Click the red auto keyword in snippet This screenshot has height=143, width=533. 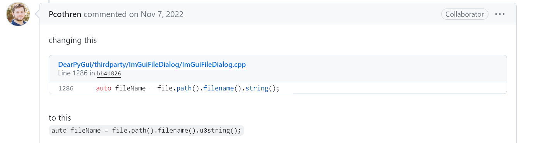pyautogui.click(x=104, y=89)
